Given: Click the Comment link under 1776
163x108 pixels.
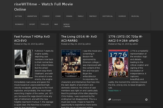Looking at the screenshot, I should [116, 100].
